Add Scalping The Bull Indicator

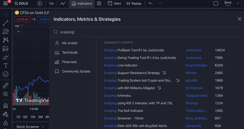[124, 111]
